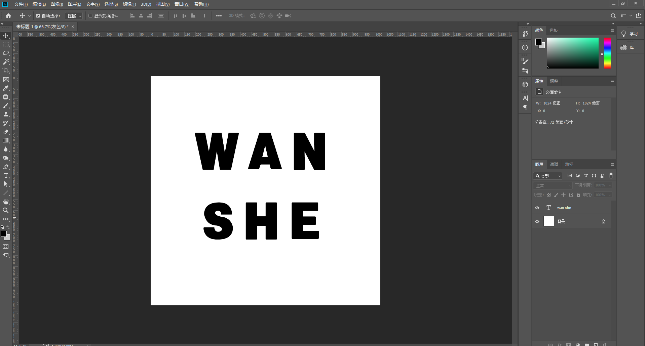Select the Clone Stamp tool
This screenshot has height=346, width=645.
point(6,114)
